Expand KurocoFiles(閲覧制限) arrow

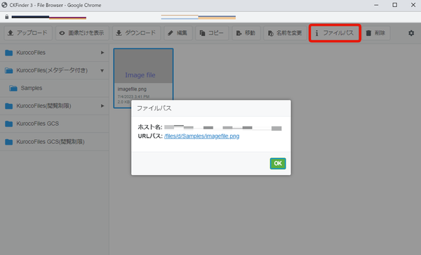click(102, 106)
